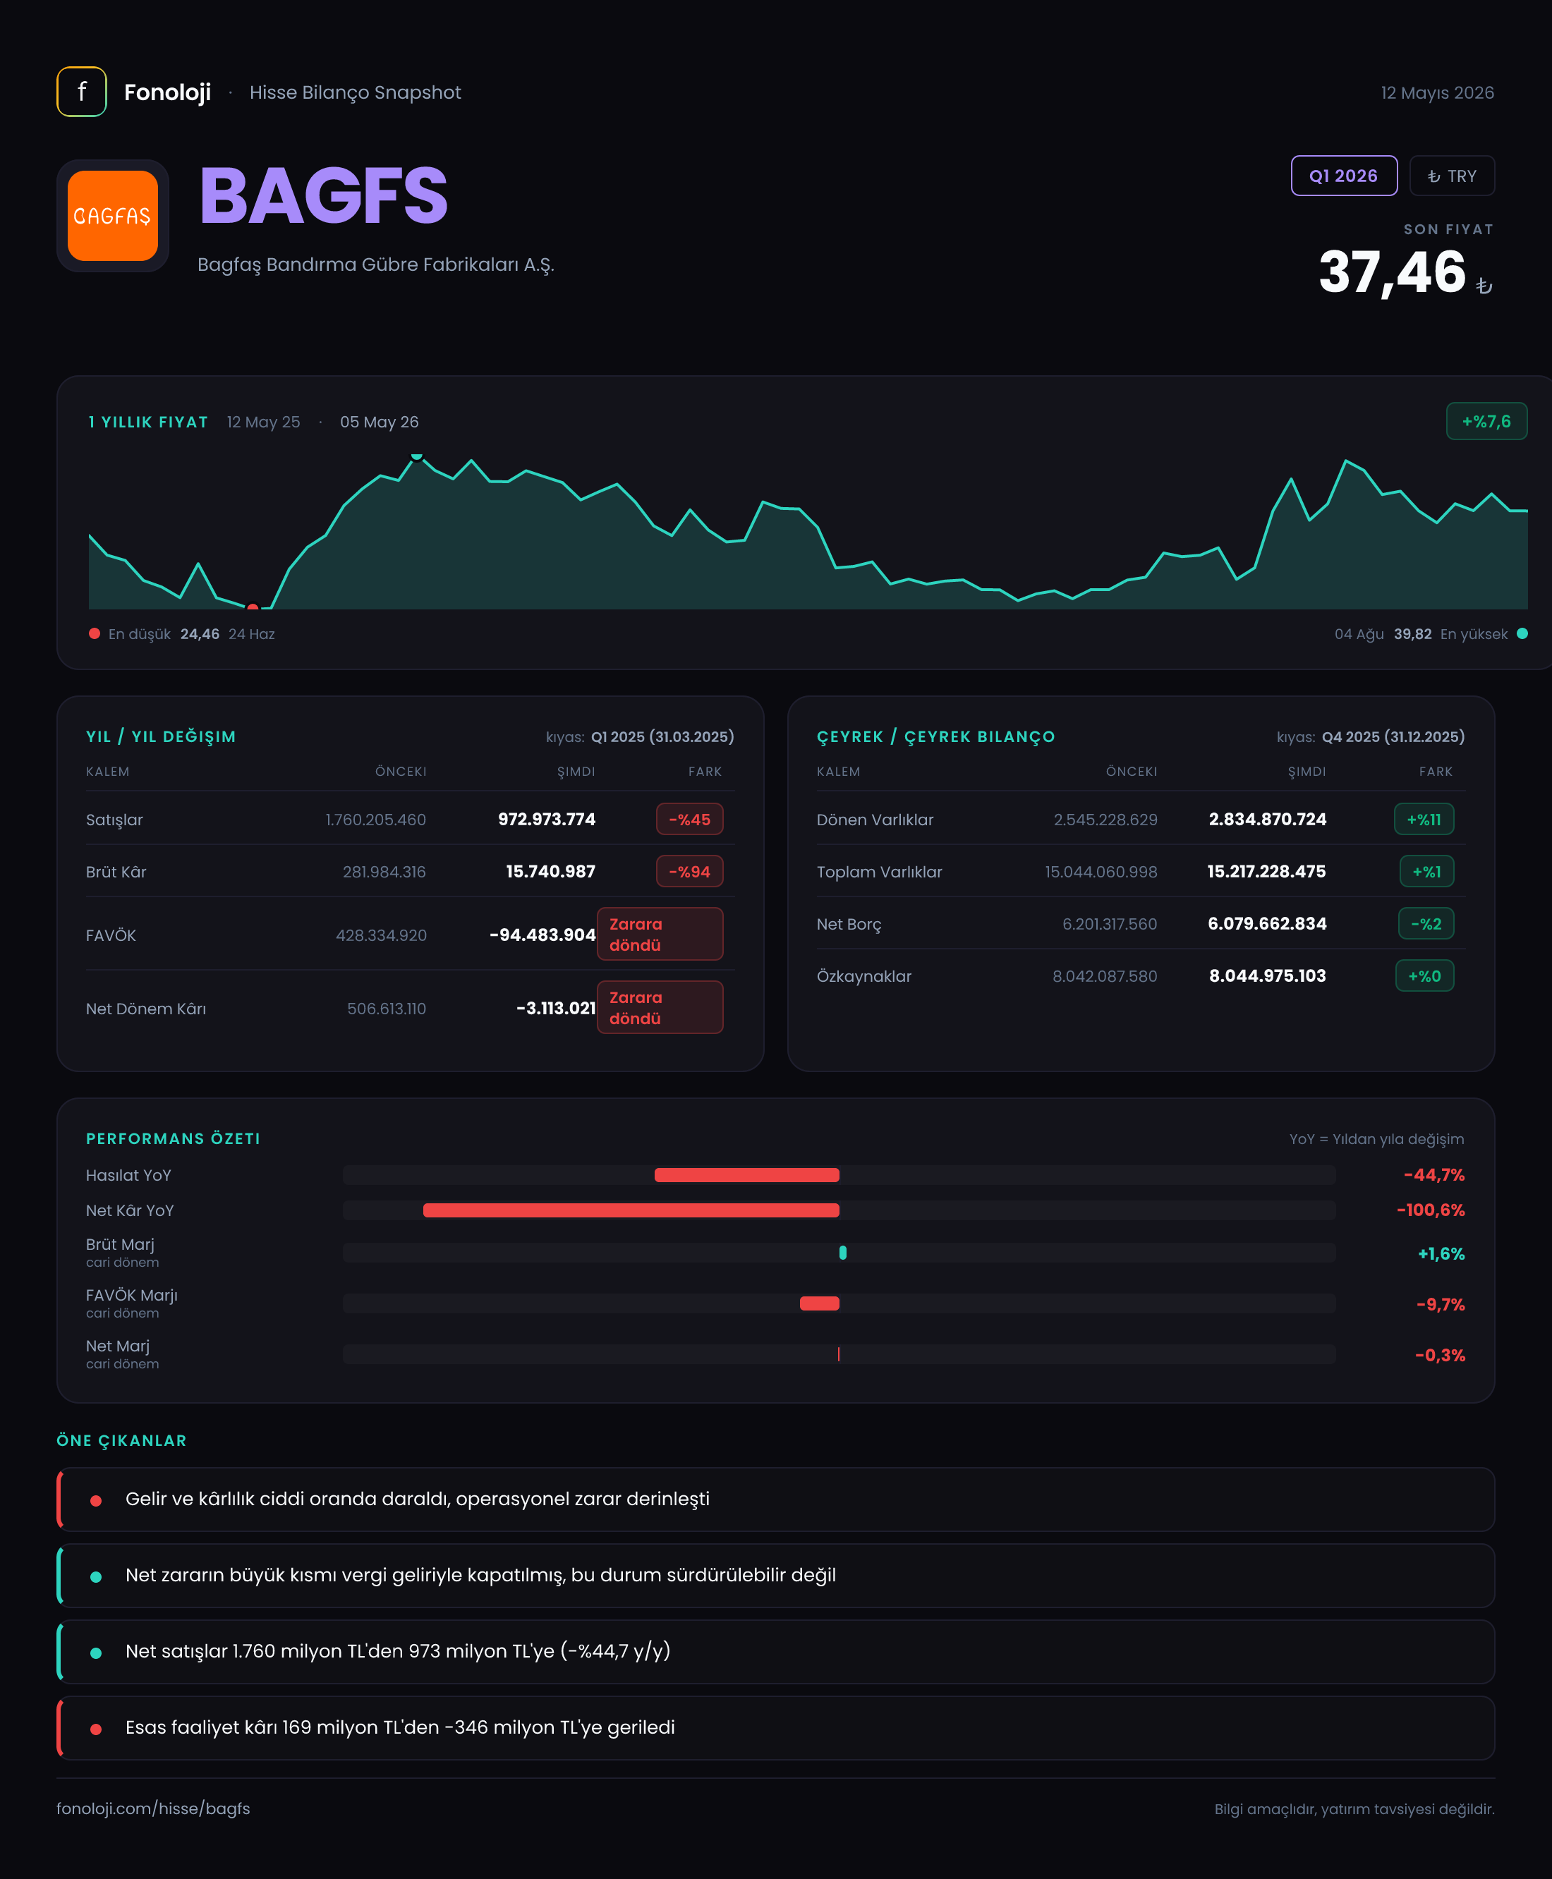Click the red lowest-price dot in the legend
Screen dimensions: 1552x1879
tap(94, 634)
